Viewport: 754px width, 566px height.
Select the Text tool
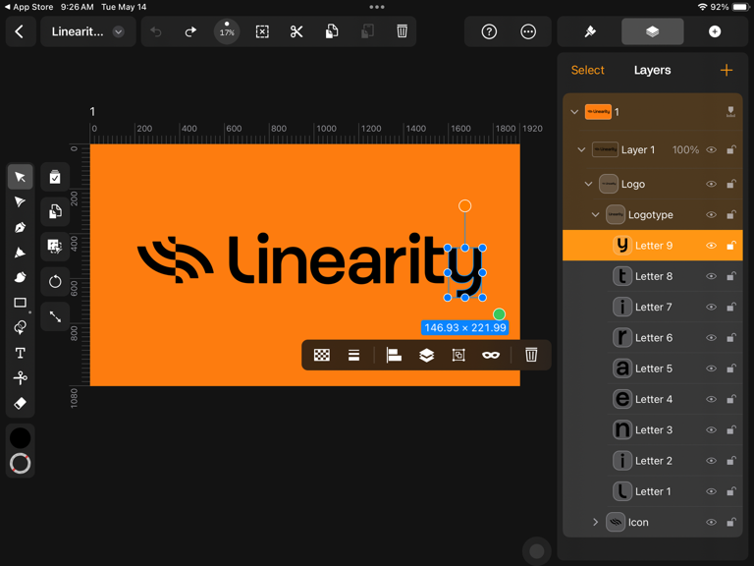pyautogui.click(x=21, y=353)
